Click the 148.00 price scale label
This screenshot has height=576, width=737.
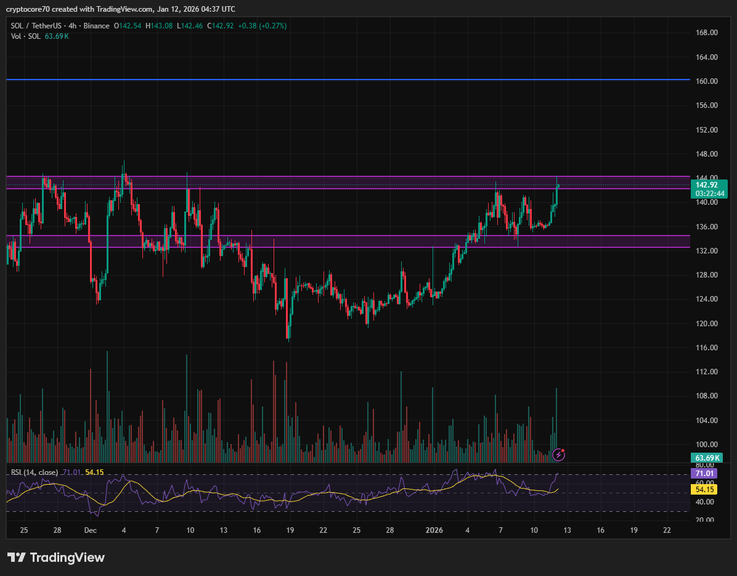(706, 154)
